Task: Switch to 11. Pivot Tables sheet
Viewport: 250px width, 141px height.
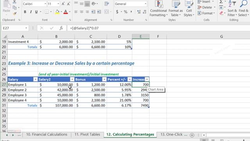Action: 87,134
